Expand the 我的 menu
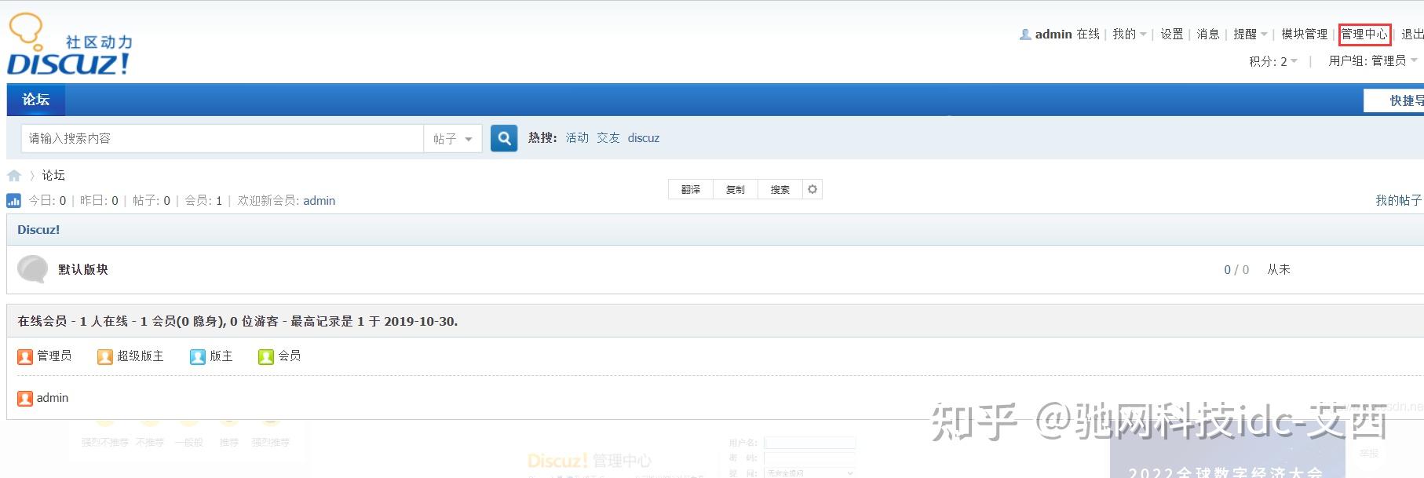This screenshot has height=478, width=1424. [x=1130, y=35]
